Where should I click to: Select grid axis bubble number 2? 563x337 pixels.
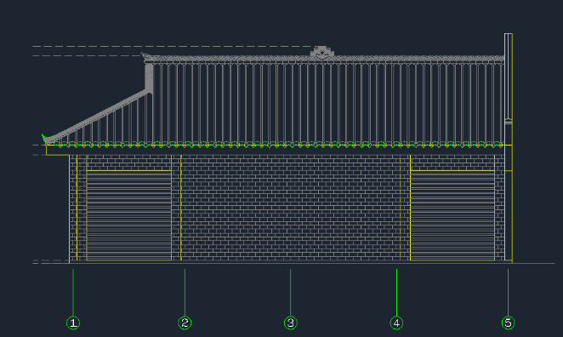click(185, 323)
